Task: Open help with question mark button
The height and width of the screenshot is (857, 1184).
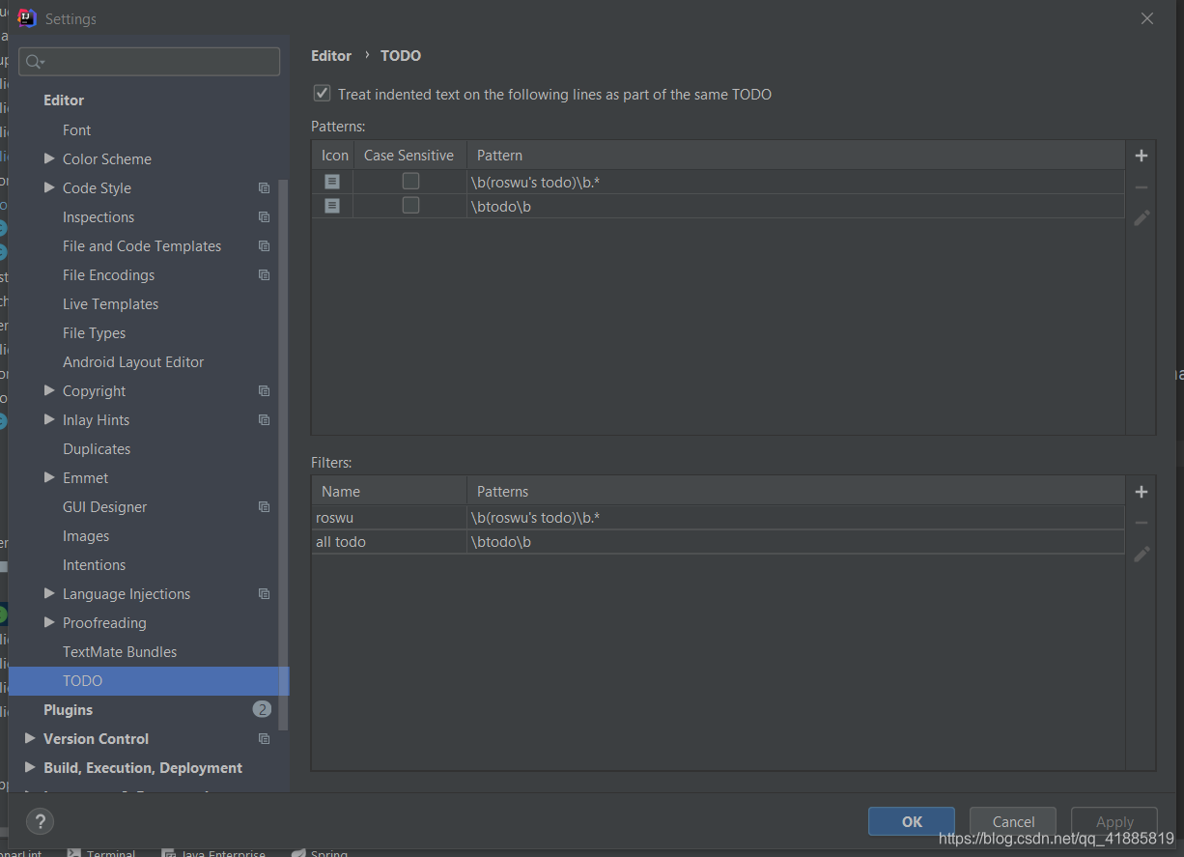Action: (40, 821)
